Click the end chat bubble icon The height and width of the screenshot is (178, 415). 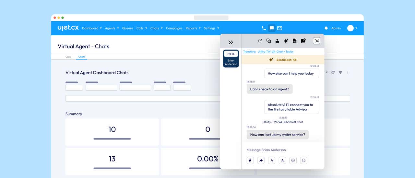(303, 41)
